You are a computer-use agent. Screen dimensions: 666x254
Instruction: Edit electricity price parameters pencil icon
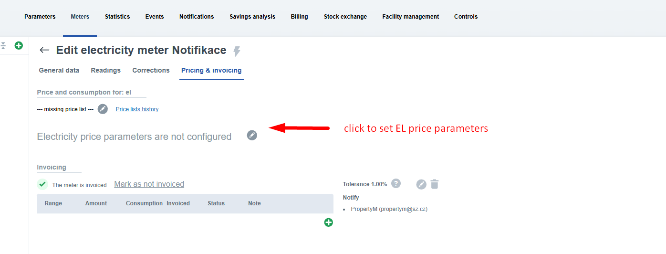click(252, 135)
